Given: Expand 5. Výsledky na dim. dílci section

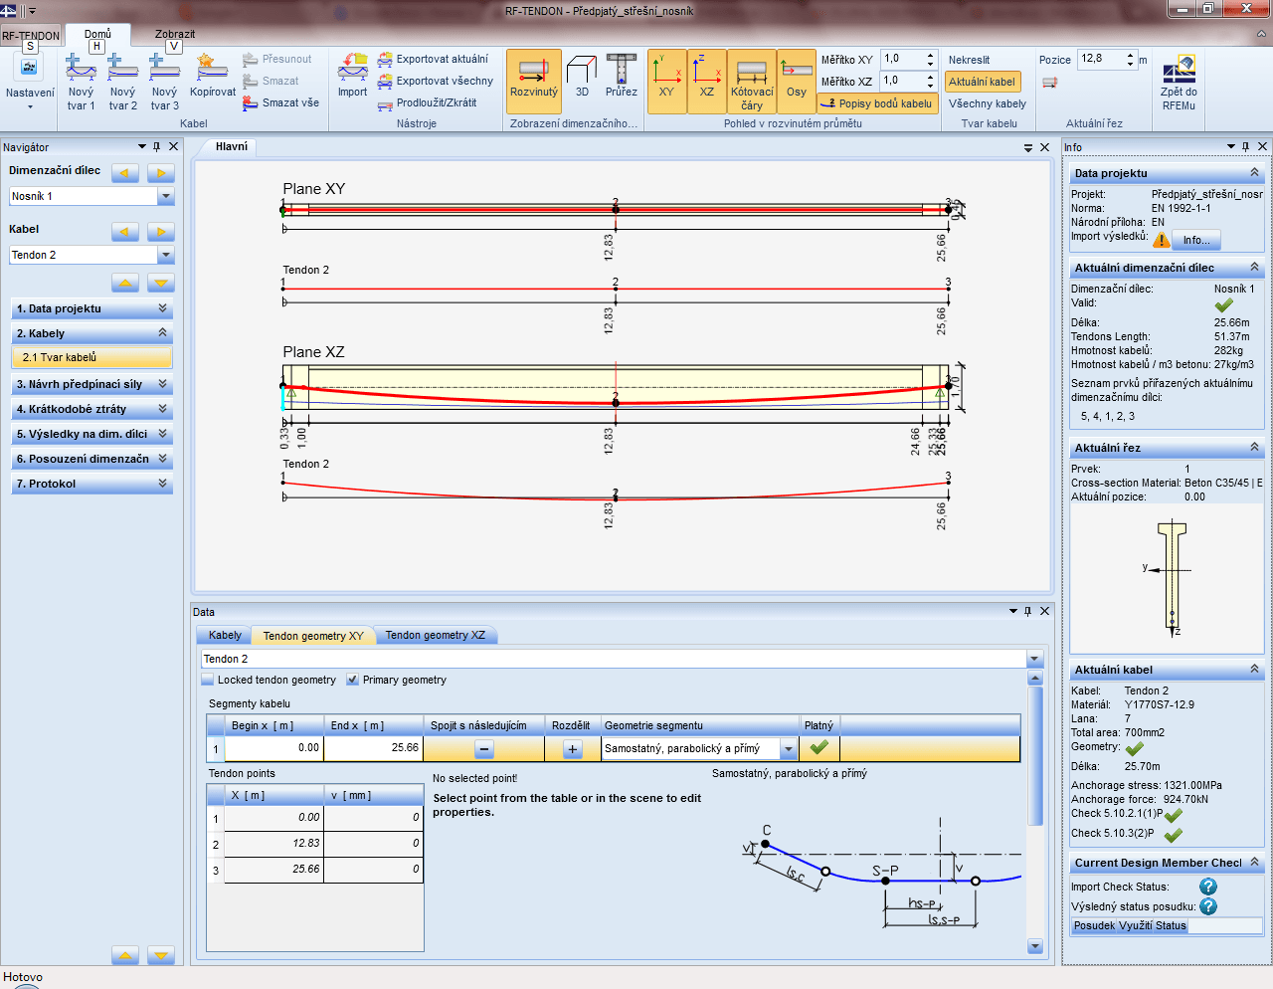Looking at the screenshot, I should coord(91,434).
